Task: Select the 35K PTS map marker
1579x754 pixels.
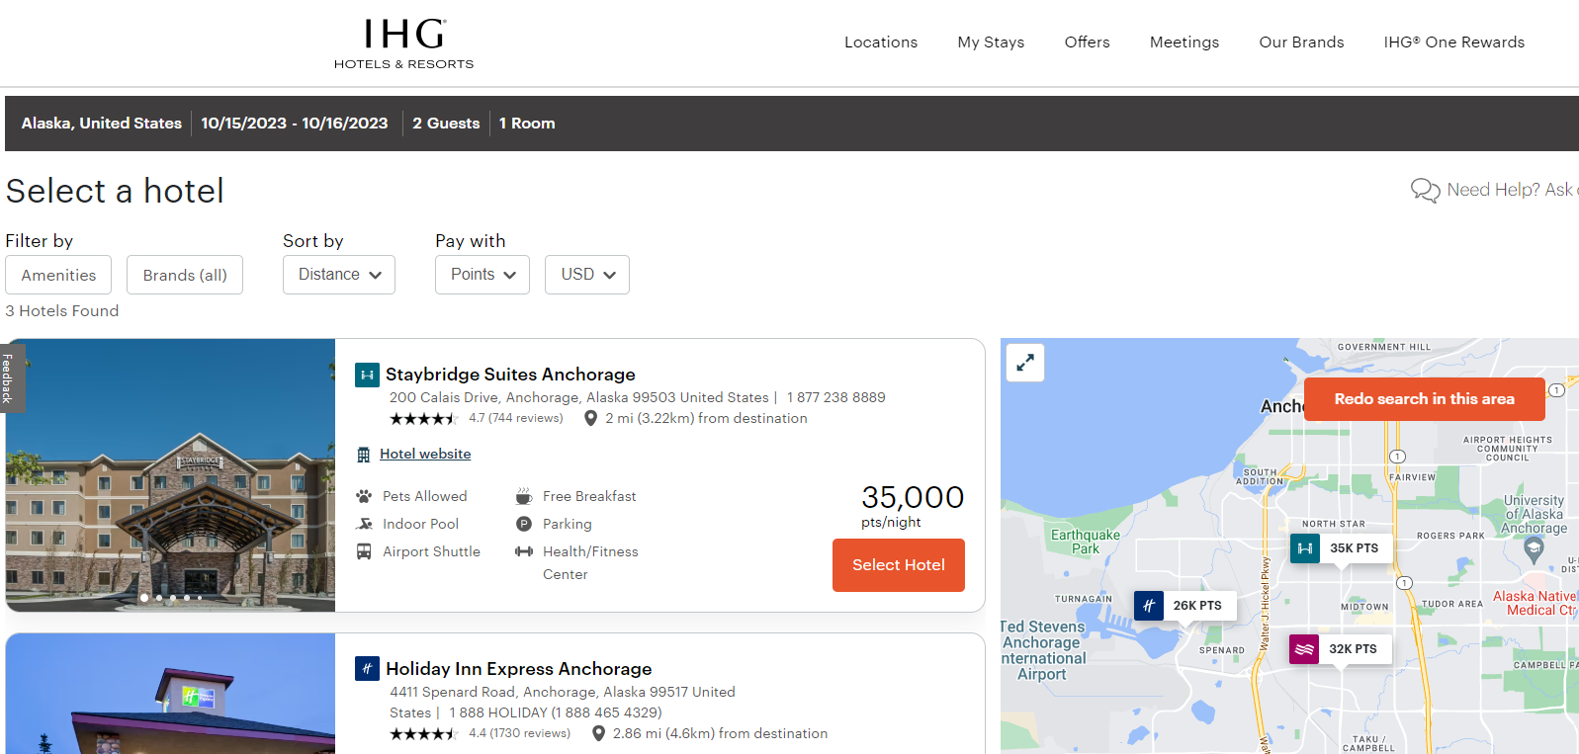Action: (1342, 547)
